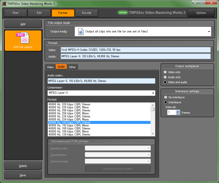Click the Audio format summary field

[136, 56]
